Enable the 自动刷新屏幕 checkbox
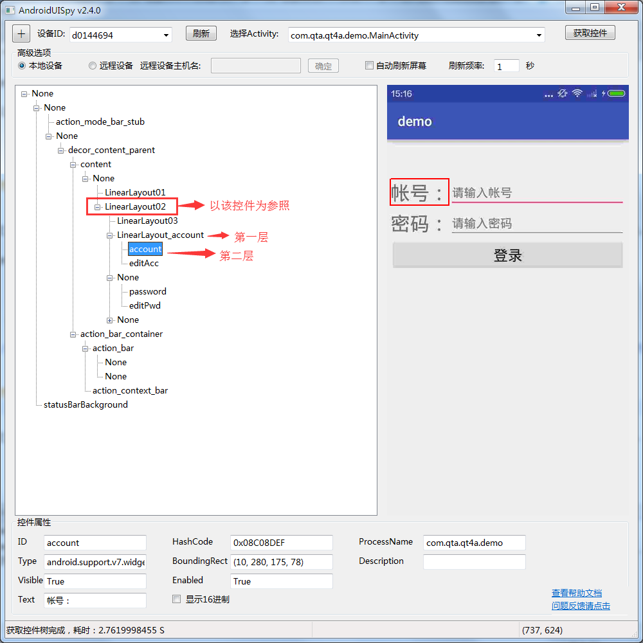The image size is (643, 643). 369,65
